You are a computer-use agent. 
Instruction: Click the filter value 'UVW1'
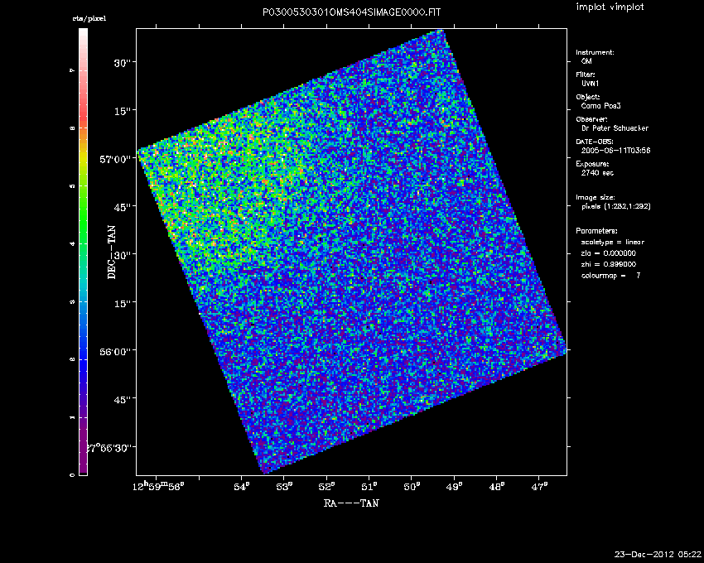pyautogui.click(x=590, y=84)
